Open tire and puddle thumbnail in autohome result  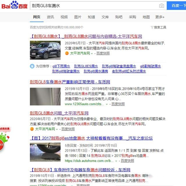click(45, 152)
